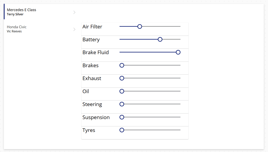
Task: Click the Terry Silver owner name
Action: click(x=15, y=14)
